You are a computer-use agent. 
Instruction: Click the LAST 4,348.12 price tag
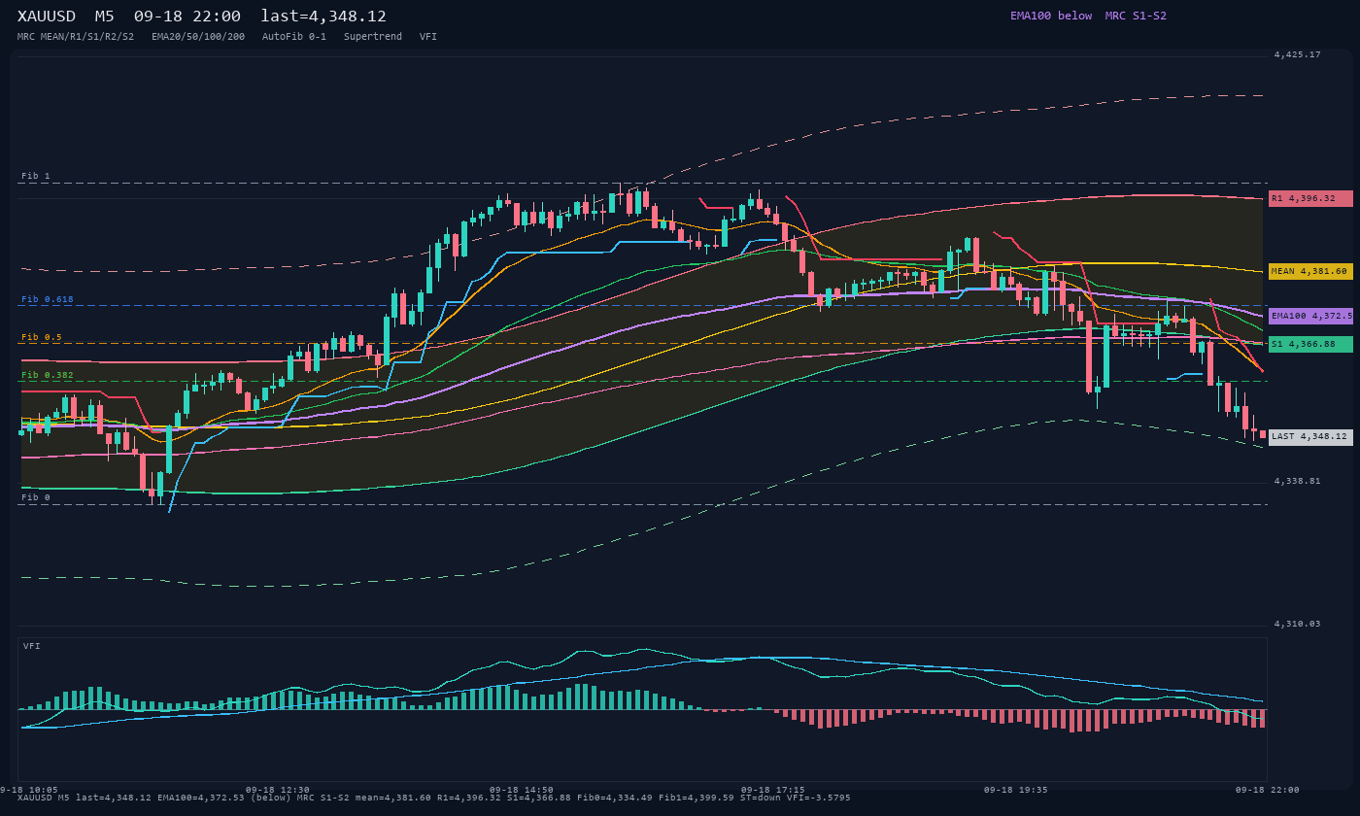[x=1310, y=437]
